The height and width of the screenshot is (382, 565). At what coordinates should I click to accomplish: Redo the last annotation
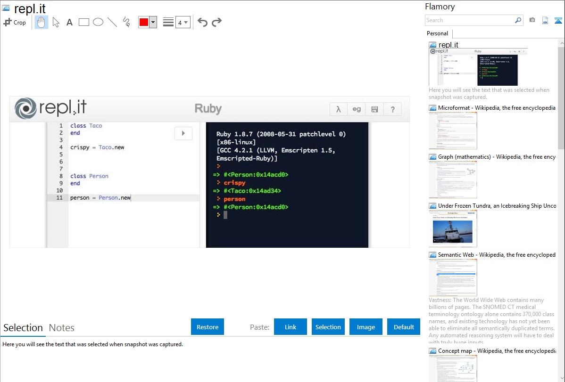pos(216,22)
